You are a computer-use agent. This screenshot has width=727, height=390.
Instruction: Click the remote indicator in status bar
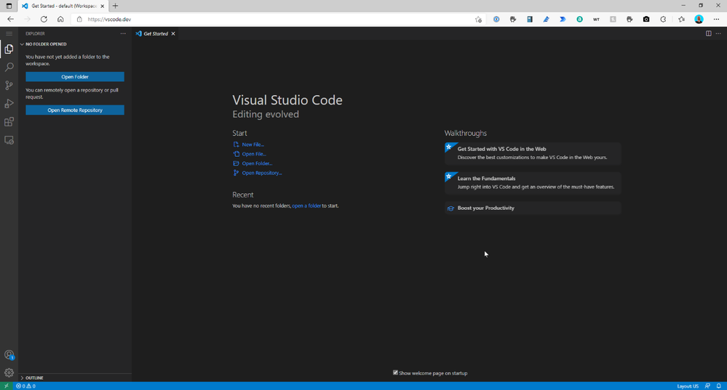[7, 386]
